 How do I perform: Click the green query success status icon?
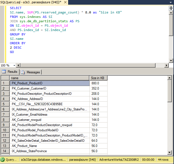2,160
